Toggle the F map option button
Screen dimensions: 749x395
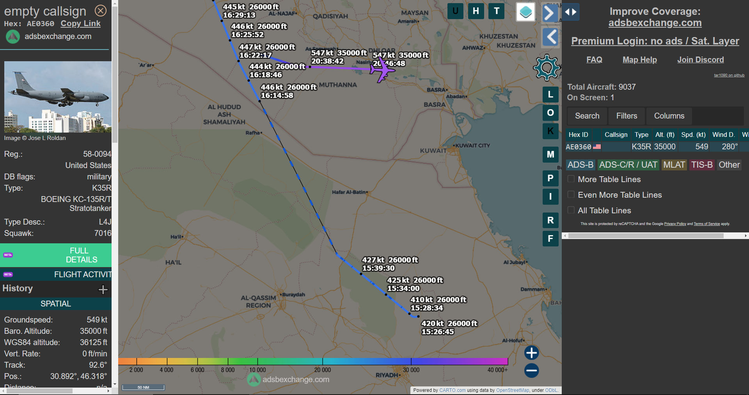[550, 239]
